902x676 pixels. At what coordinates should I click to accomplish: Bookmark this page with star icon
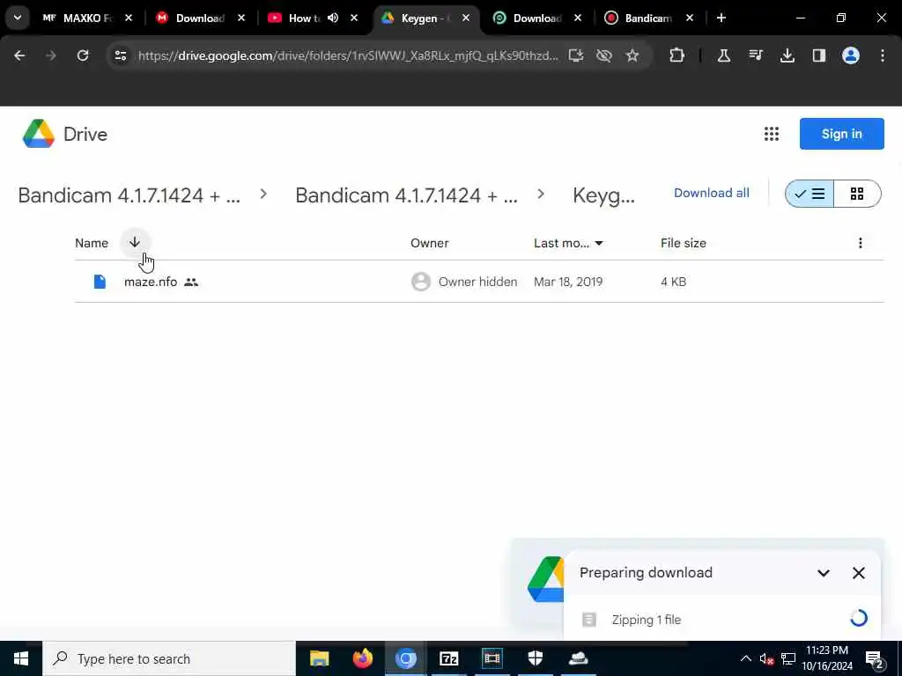click(x=632, y=55)
